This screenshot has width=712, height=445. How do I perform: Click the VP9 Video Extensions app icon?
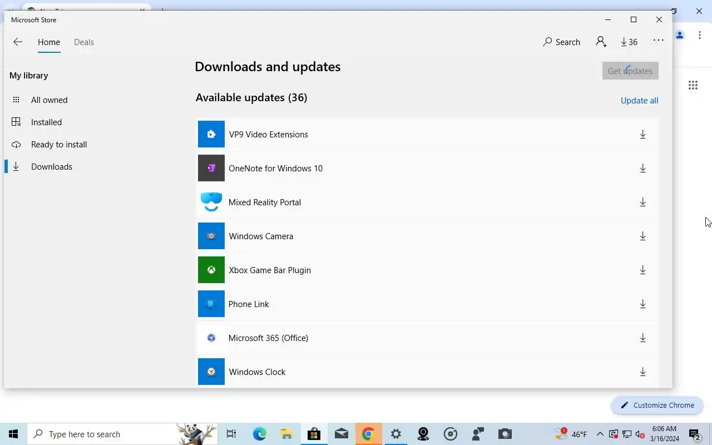pyautogui.click(x=211, y=134)
